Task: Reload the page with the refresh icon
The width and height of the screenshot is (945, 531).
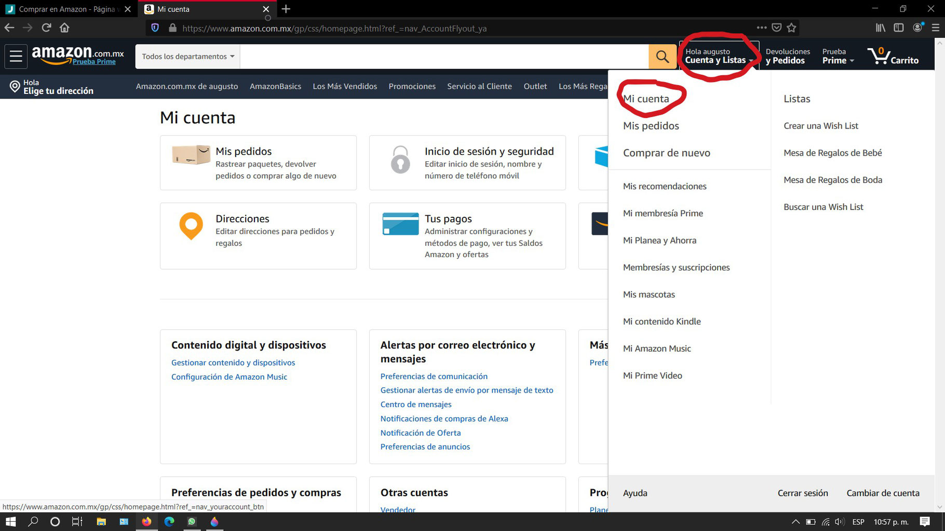Action: click(x=46, y=27)
